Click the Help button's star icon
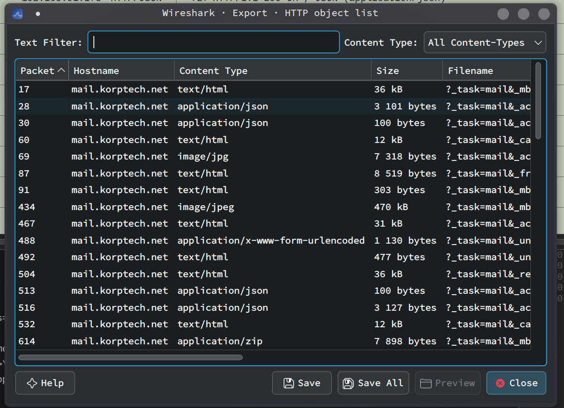Image resolution: width=564 pixels, height=408 pixels. (x=32, y=383)
